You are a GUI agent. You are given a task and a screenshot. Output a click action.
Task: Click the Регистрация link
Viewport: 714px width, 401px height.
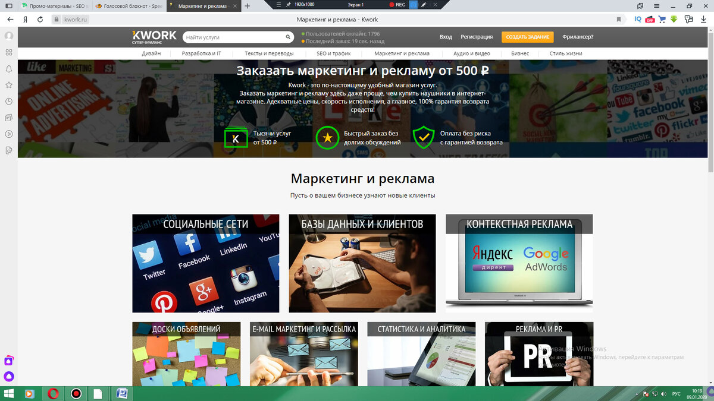click(477, 37)
